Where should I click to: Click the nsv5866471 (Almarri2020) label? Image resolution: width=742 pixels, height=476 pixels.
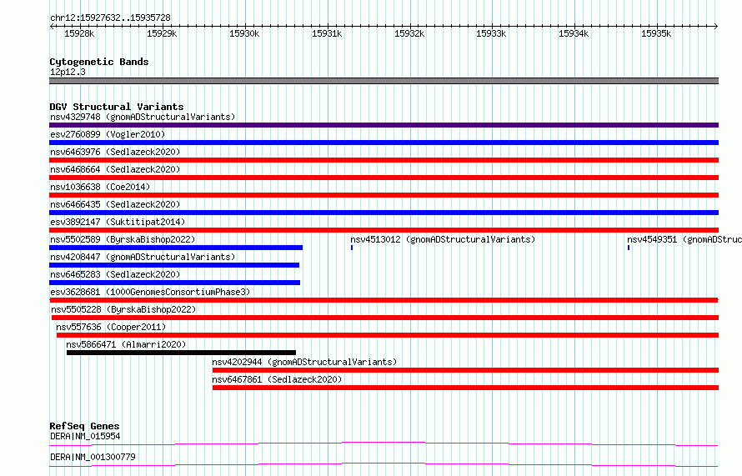pyautogui.click(x=126, y=344)
